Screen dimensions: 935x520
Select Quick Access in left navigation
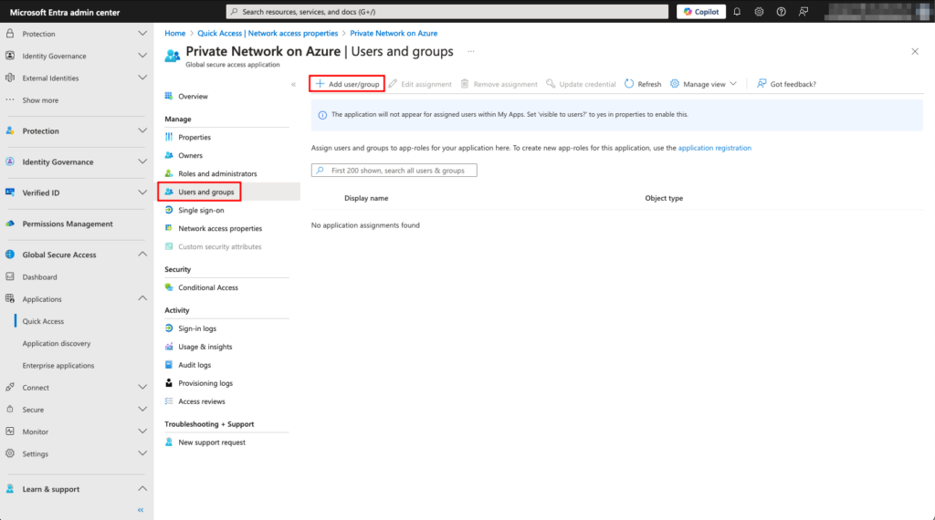[x=43, y=321]
